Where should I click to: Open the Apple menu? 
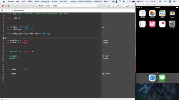click(4, 1)
